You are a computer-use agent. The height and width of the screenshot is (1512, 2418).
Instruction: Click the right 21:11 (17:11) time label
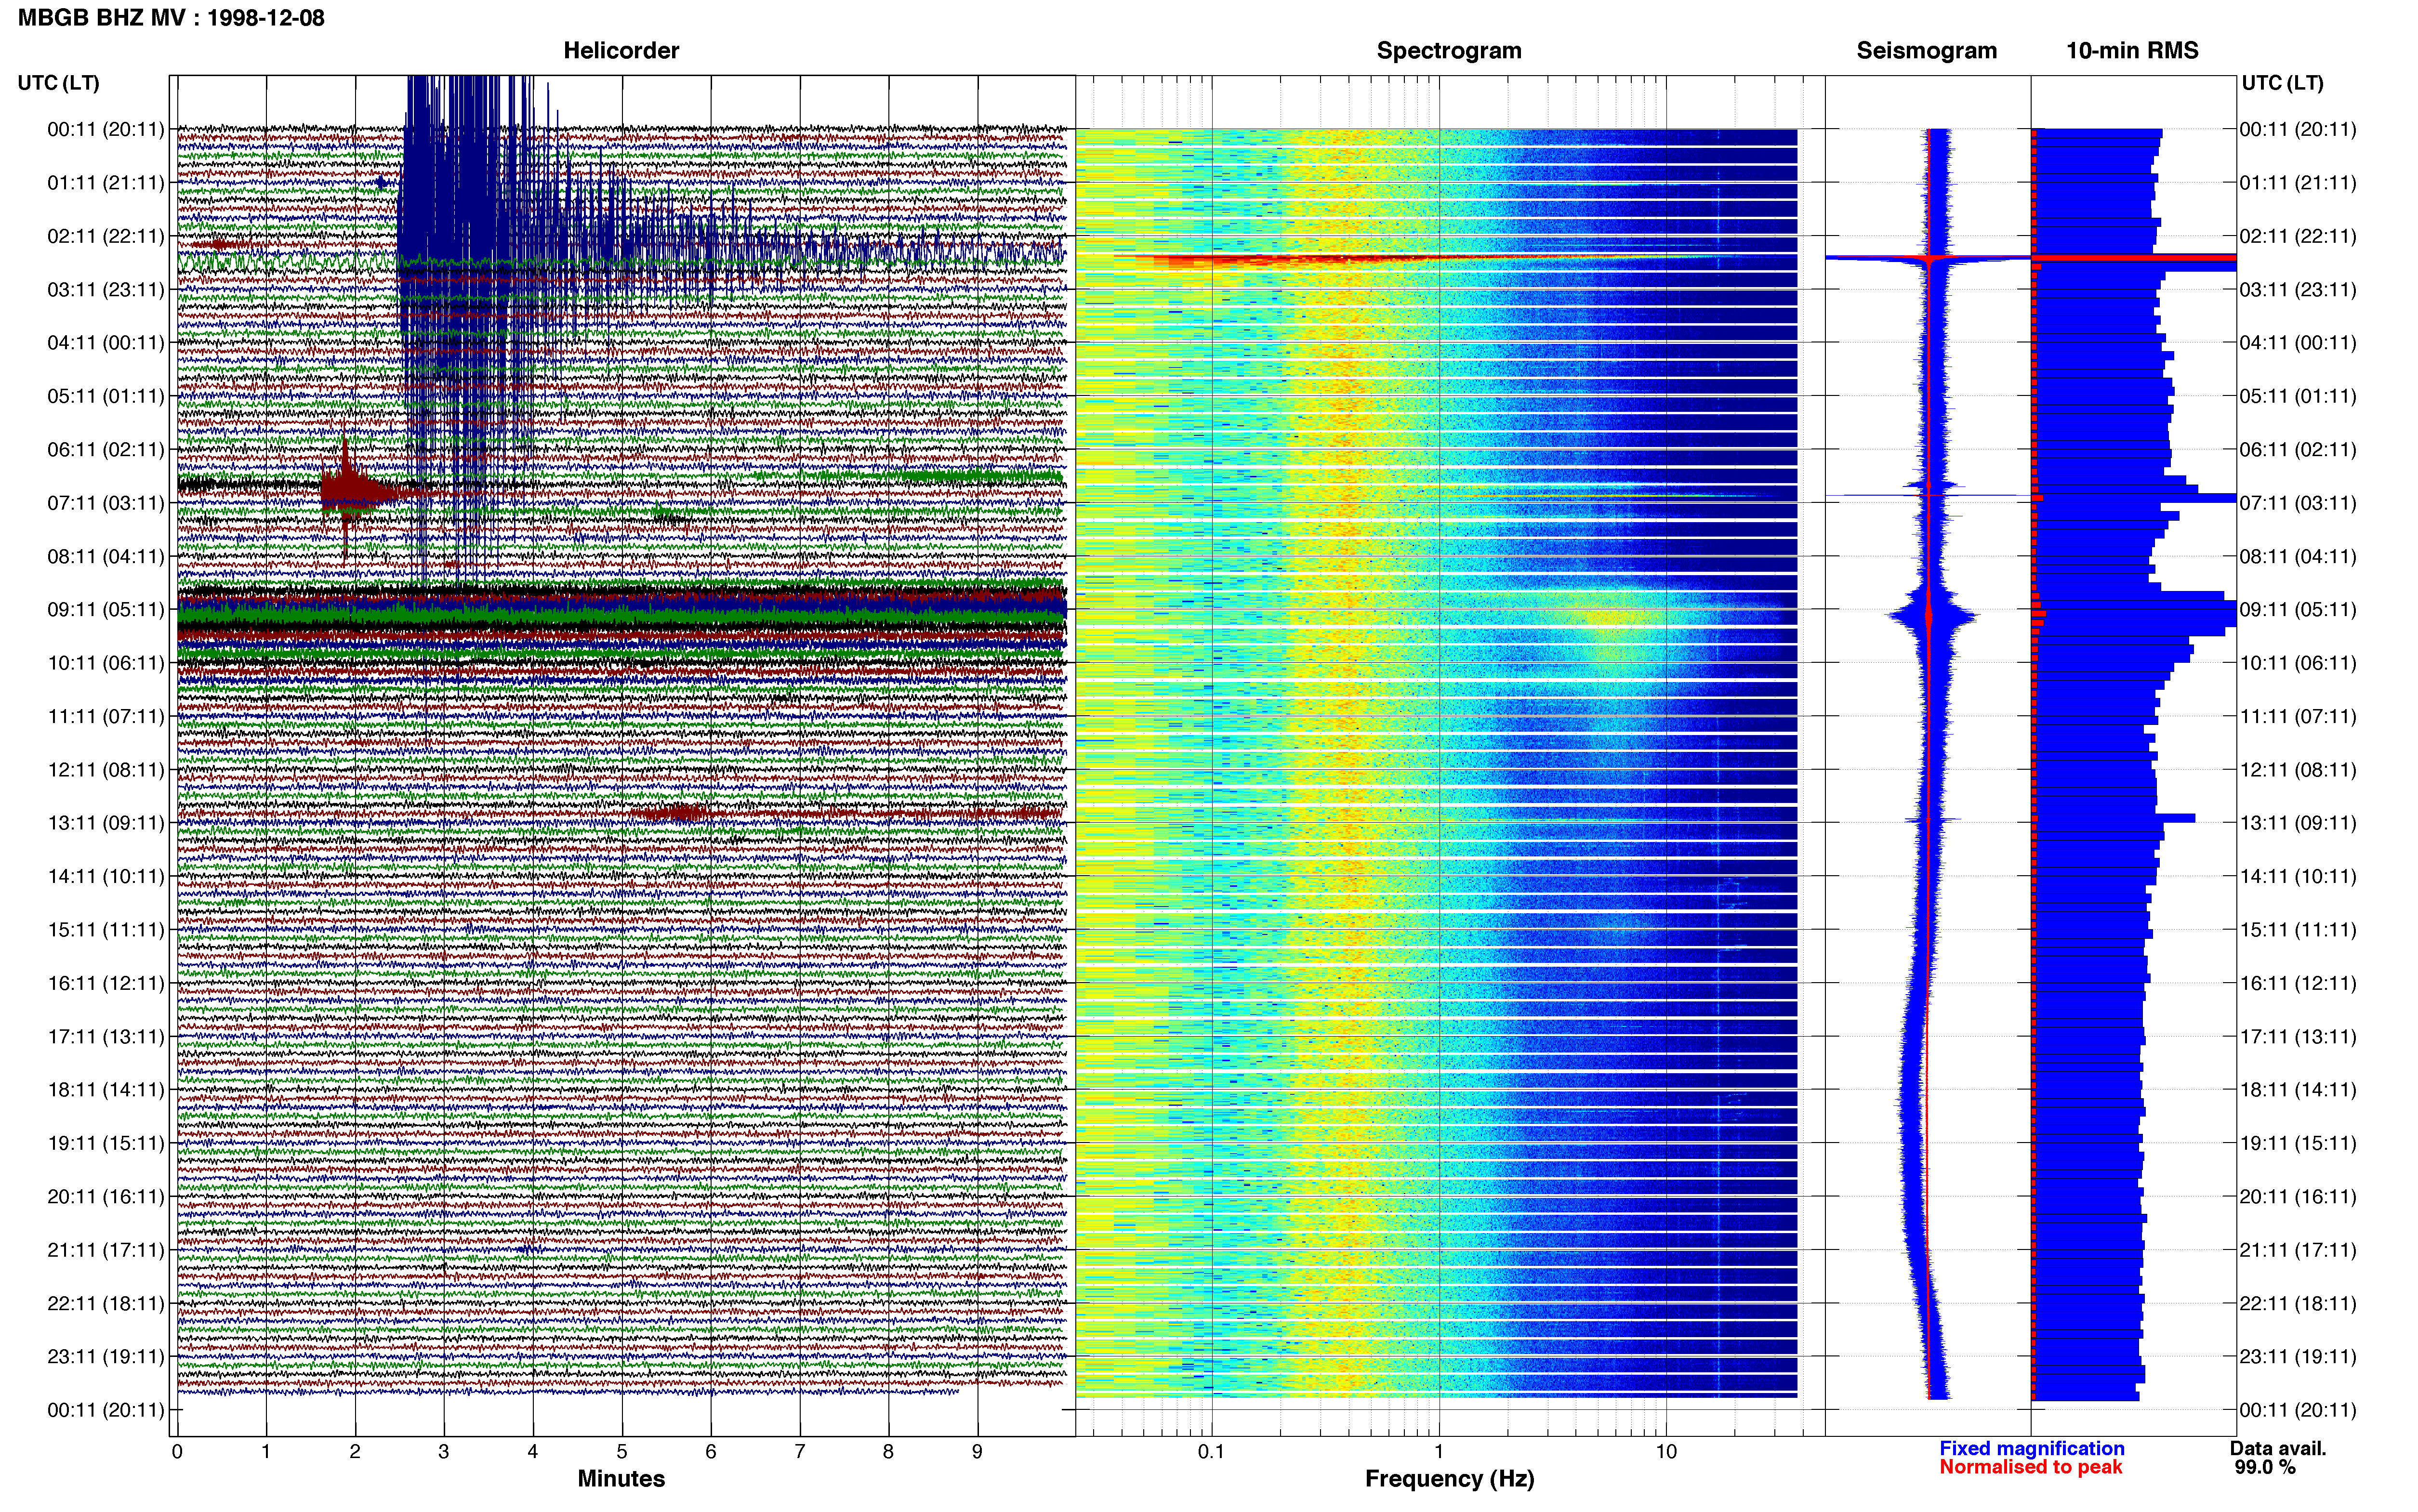[x=2298, y=1250]
